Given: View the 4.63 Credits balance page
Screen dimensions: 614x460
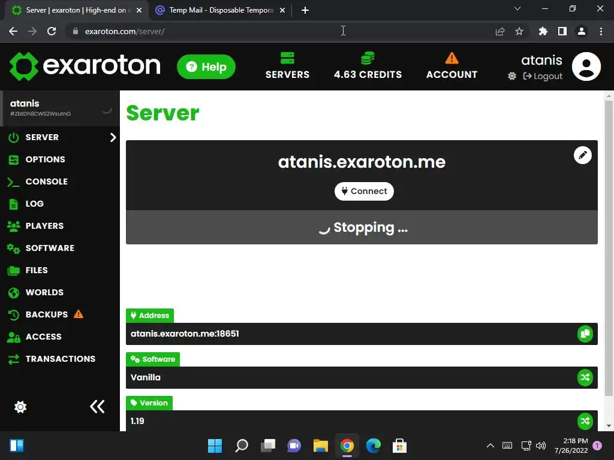Looking at the screenshot, I should click(x=368, y=66).
